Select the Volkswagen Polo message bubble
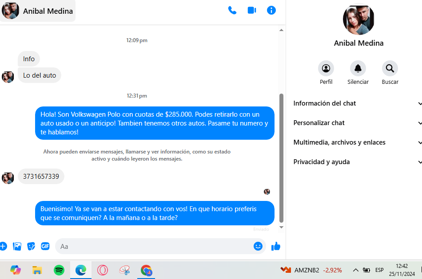This screenshot has width=422, height=279. tap(155, 123)
